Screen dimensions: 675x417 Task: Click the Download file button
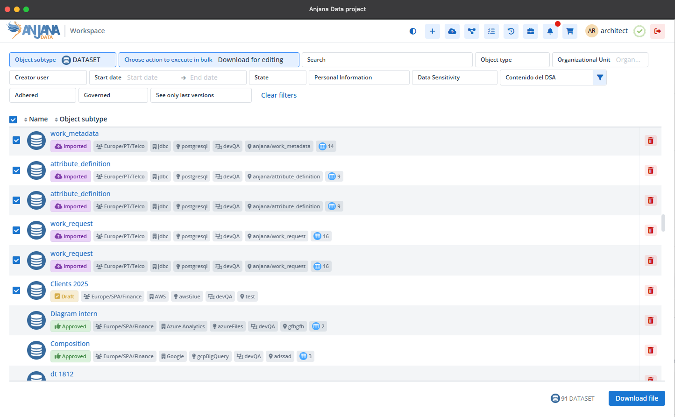pyautogui.click(x=637, y=398)
